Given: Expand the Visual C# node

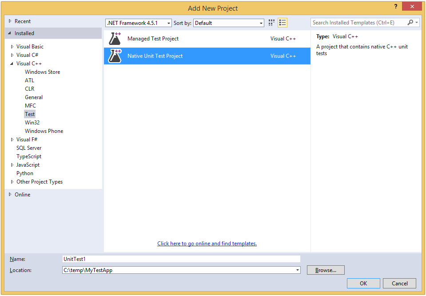Looking at the screenshot, I should click(12, 55).
